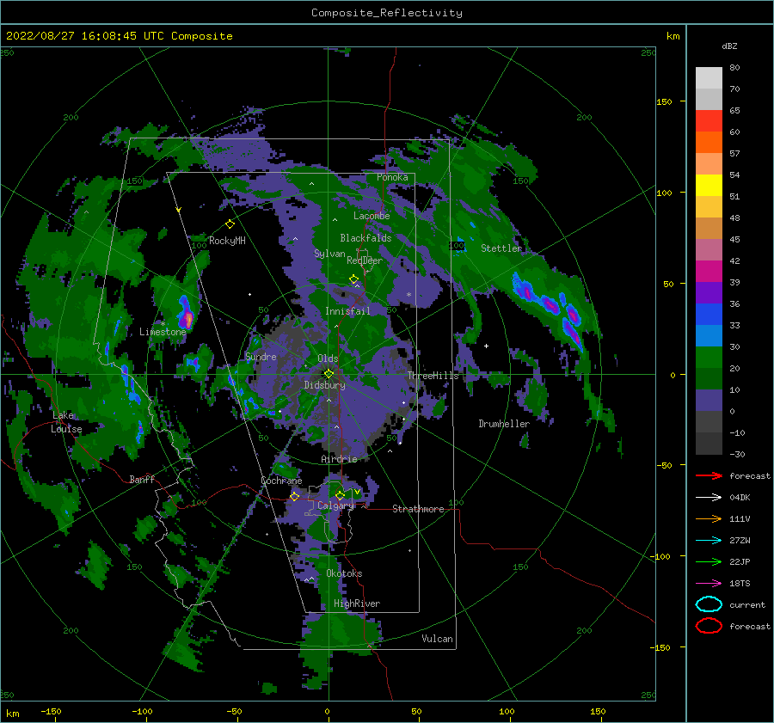The width and height of the screenshot is (774, 723).
Task: Click the Okotoks label
Action: [344, 573]
